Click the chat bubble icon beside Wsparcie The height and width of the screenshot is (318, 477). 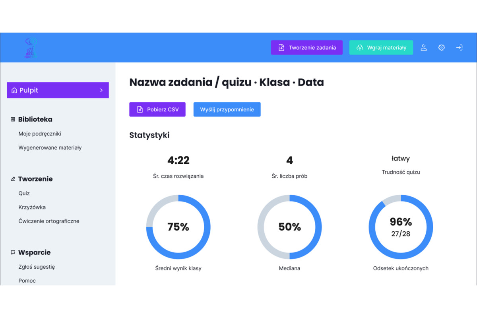12,252
